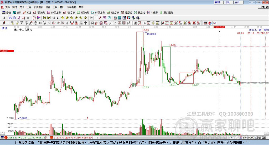Screen dimensions: 269x145
Task: Open the 窗口 menu
Action: (62, 7)
